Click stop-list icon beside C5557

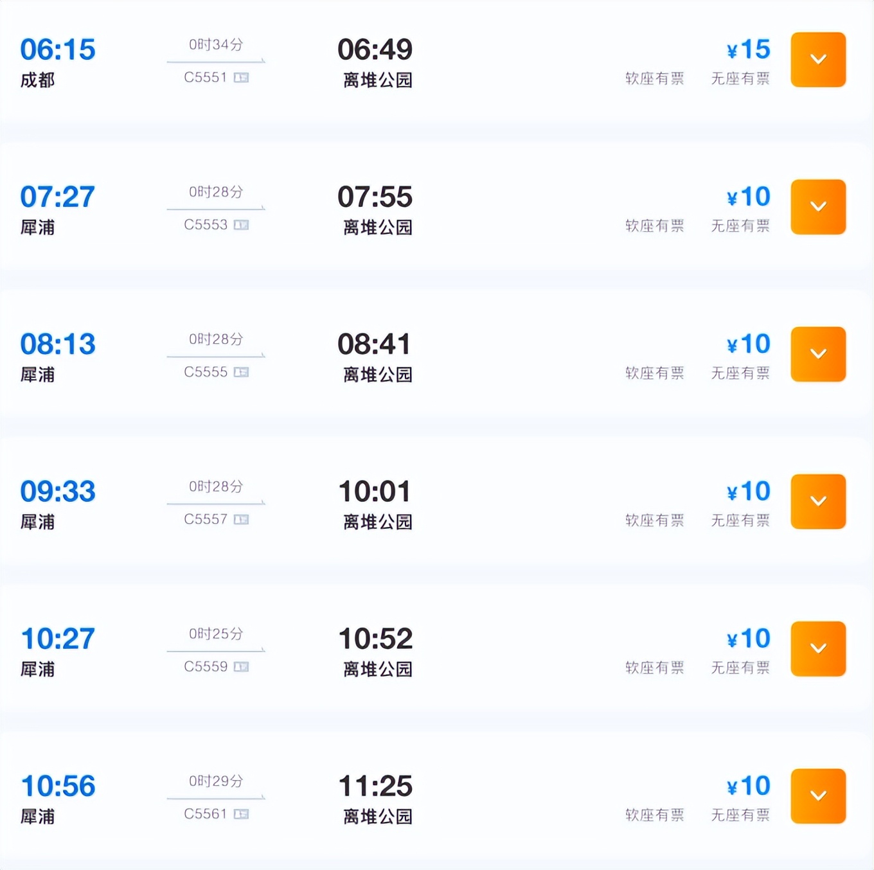coord(241,519)
